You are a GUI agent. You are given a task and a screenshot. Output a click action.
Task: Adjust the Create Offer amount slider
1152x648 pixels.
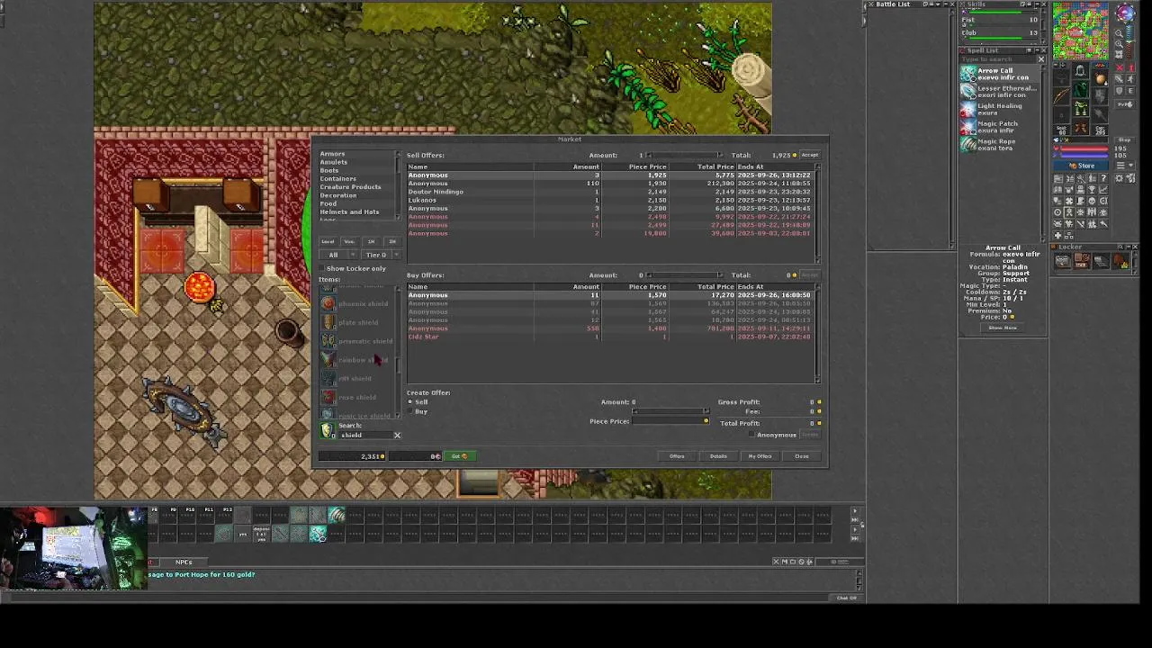tap(670, 411)
